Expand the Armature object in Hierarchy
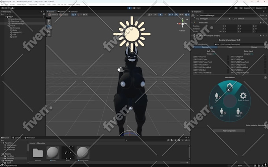Image resolution: width=268 pixels, height=167 pixels. (x=9, y=28)
